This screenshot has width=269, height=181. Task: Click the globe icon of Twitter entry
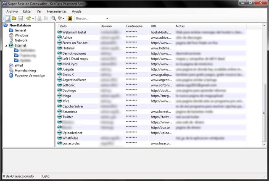pos(60,117)
